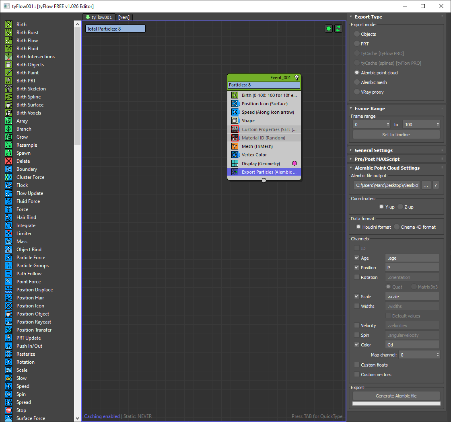Uncheck the Age channel
The width and height of the screenshot is (451, 422).
point(357,258)
